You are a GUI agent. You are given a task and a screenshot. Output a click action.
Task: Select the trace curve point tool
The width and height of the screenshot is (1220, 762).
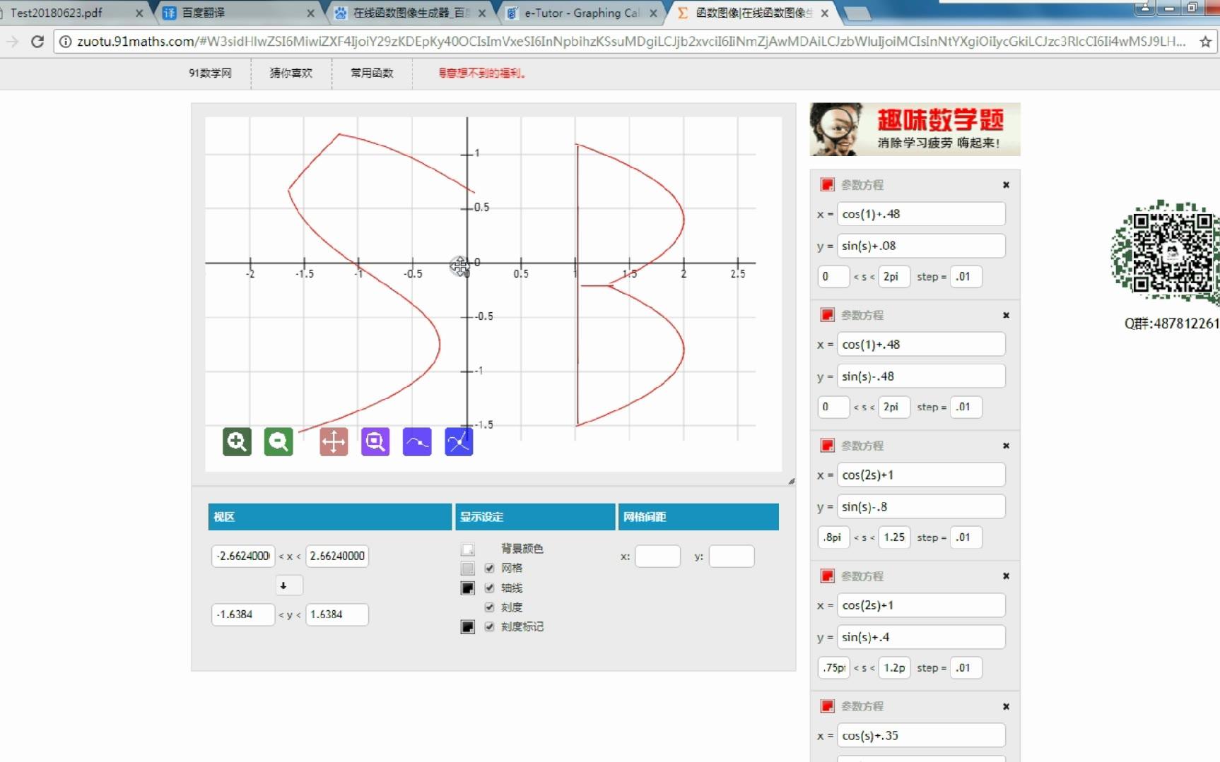pos(417,442)
